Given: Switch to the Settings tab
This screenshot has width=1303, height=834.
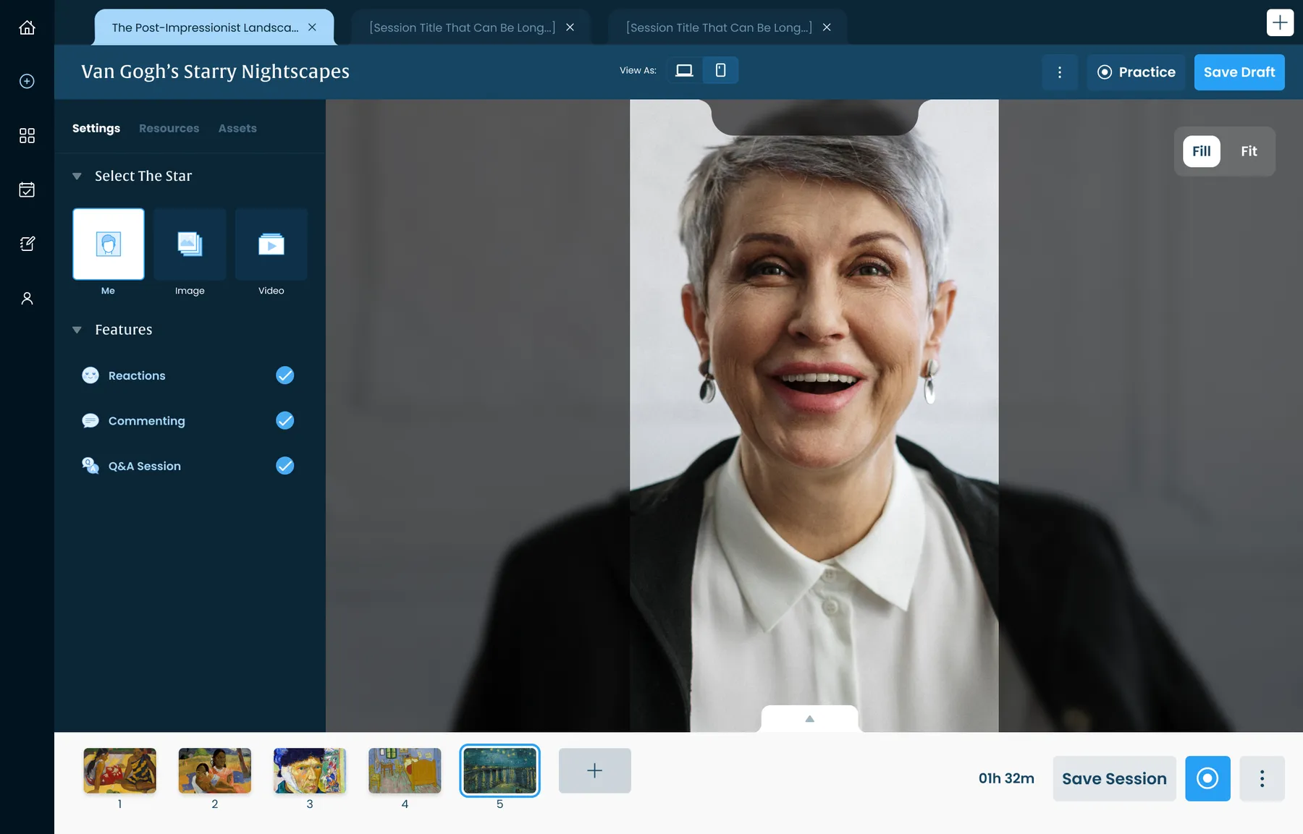Looking at the screenshot, I should pos(96,128).
